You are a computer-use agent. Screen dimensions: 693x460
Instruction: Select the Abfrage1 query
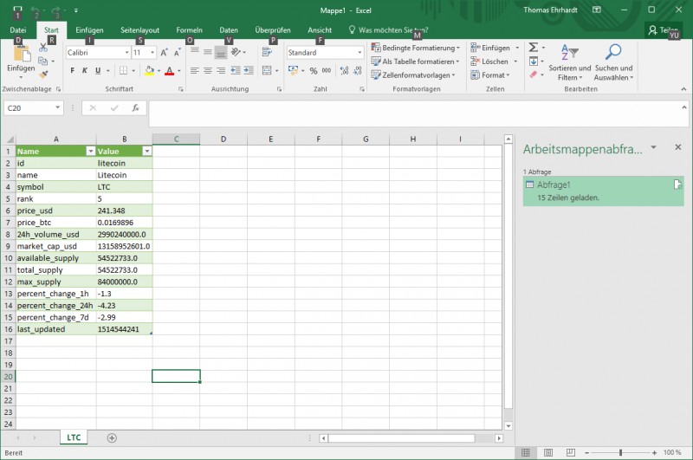click(x=603, y=191)
